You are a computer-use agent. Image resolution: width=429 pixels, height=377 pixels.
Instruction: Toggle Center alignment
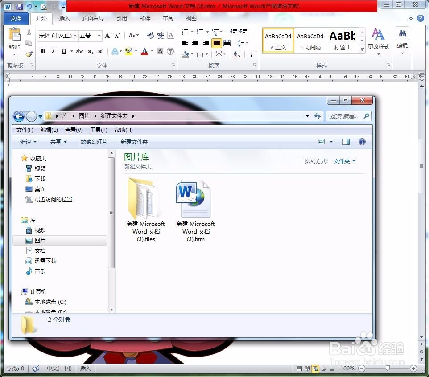pos(195,43)
